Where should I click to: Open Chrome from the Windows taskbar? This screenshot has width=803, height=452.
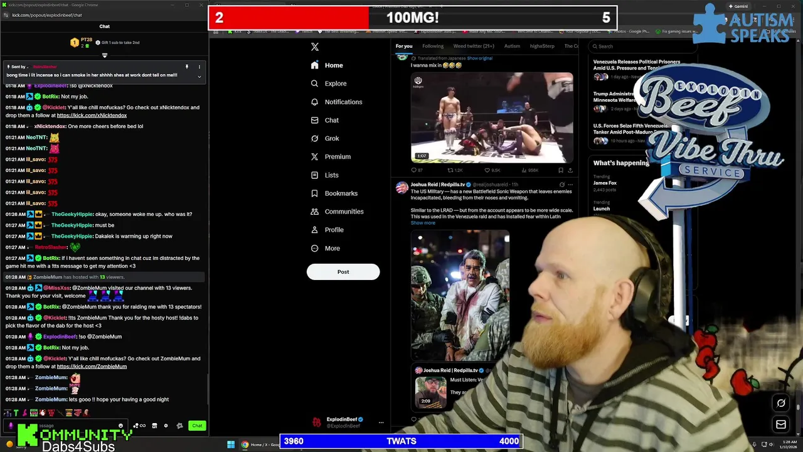tap(245, 445)
